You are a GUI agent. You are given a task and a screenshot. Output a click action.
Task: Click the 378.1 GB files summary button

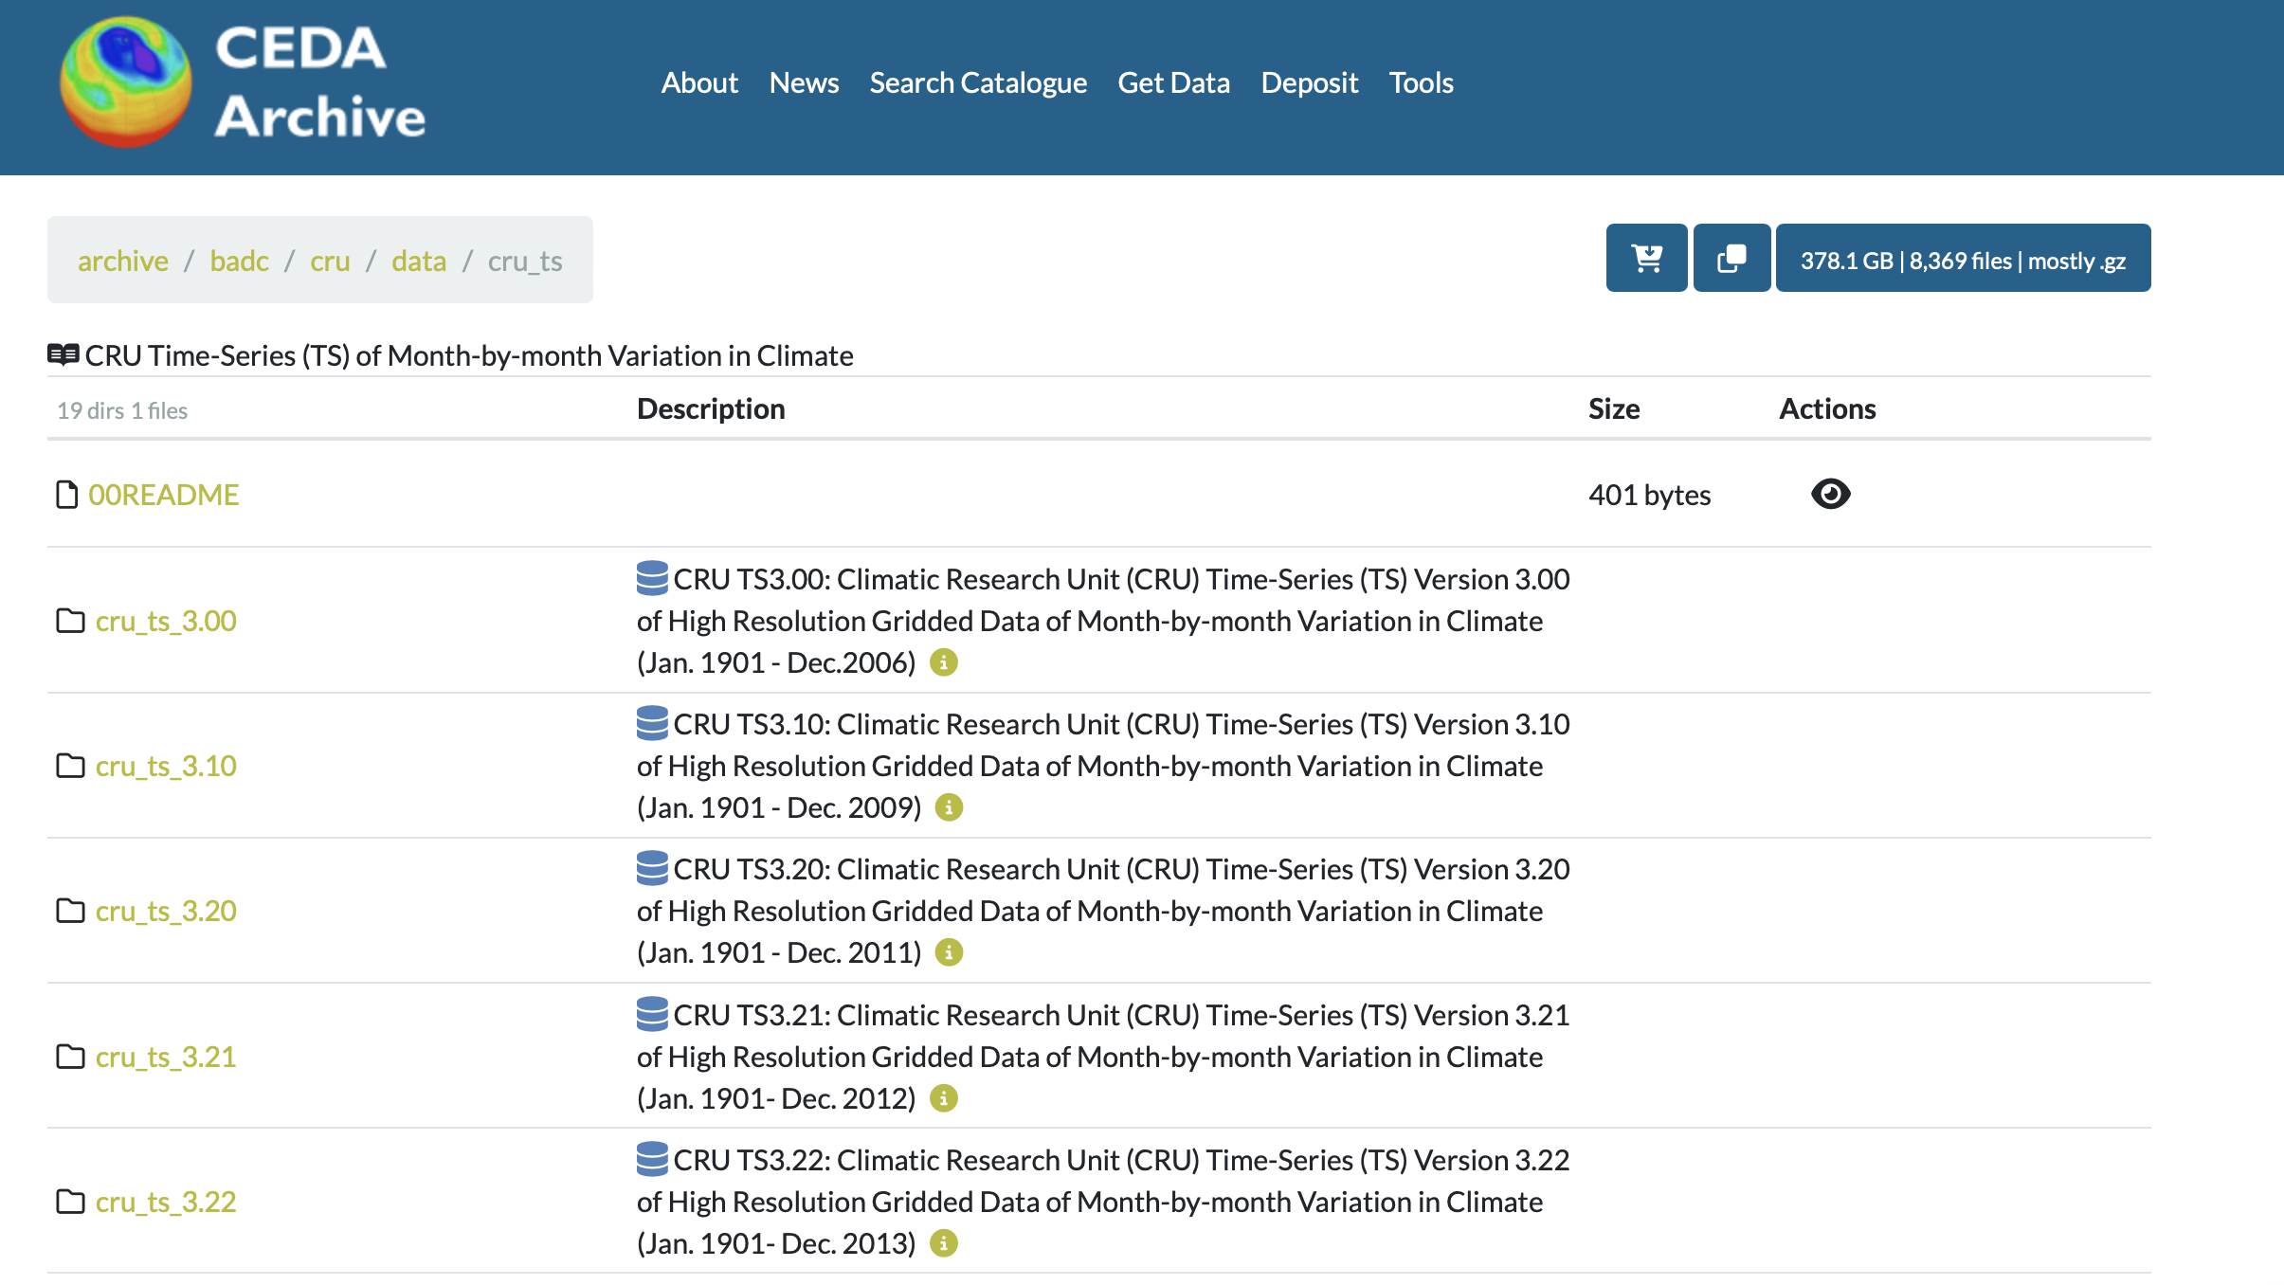click(1963, 260)
